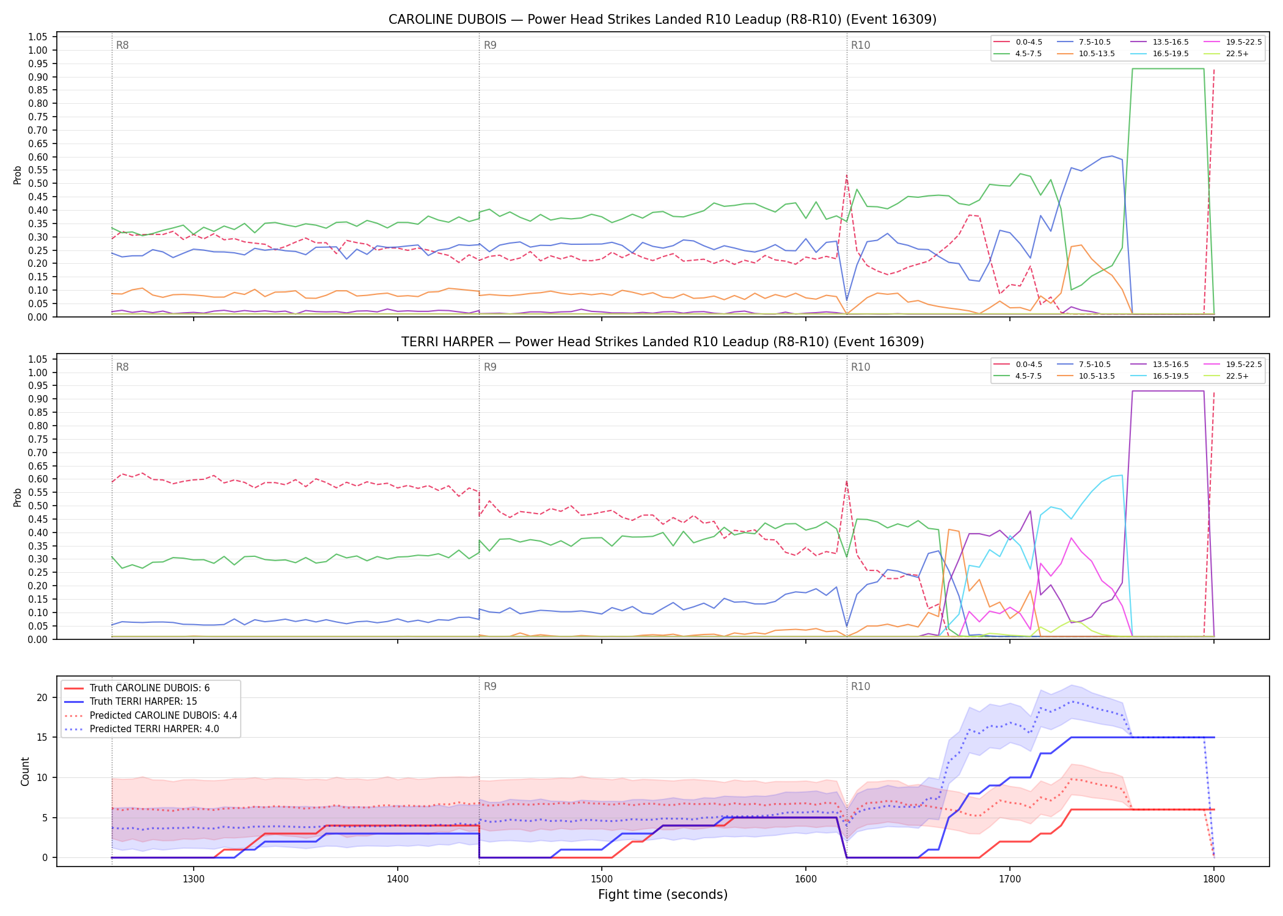Click the 1500 x-axis tick label
Viewport: 1283px width, 916px height.
tap(602, 879)
